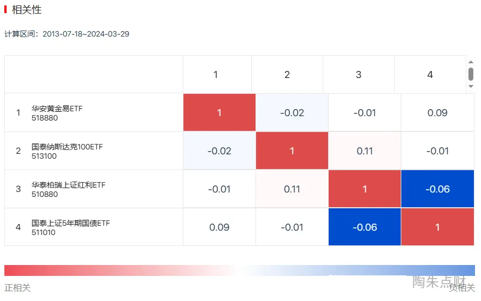Click the blue -0.06 cell in row 3
The image size is (481, 301).
coord(437,189)
